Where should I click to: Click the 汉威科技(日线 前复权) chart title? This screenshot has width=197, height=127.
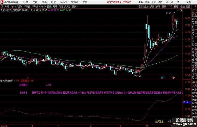[10, 10]
